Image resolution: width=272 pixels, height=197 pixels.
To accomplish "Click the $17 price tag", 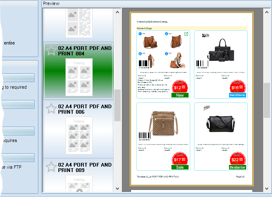I will 180,159.
